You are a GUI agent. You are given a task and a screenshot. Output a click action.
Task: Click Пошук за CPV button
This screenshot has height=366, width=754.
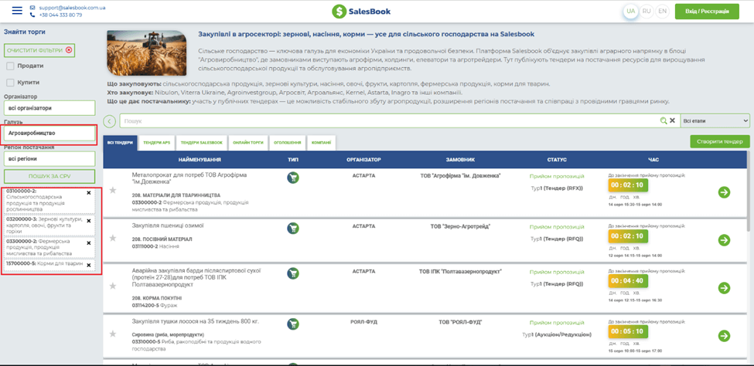coord(49,176)
